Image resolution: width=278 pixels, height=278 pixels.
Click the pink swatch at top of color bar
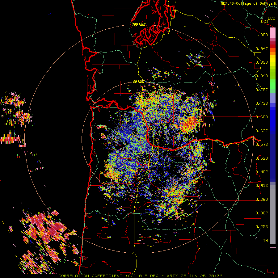(273, 33)
